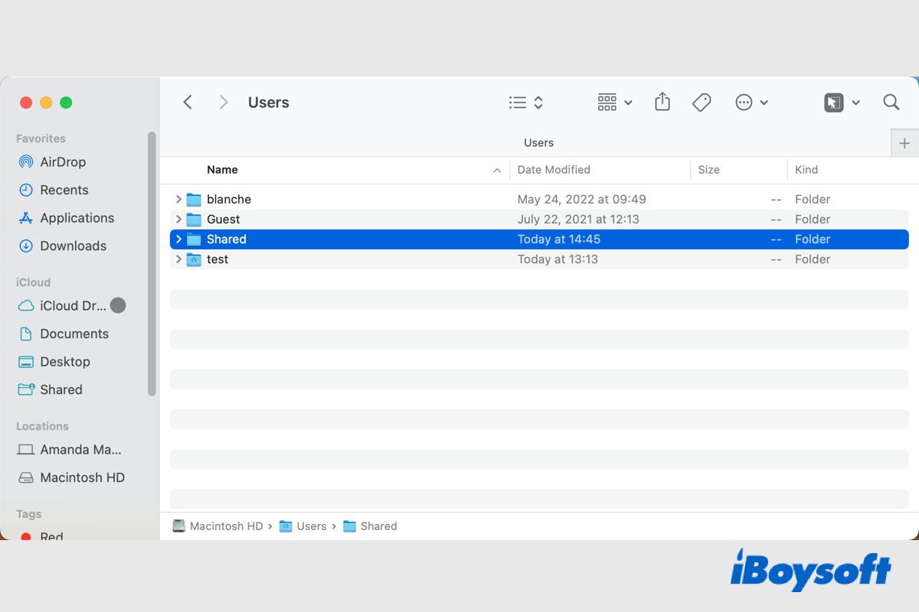Open Desktop in the sidebar

coord(54,362)
